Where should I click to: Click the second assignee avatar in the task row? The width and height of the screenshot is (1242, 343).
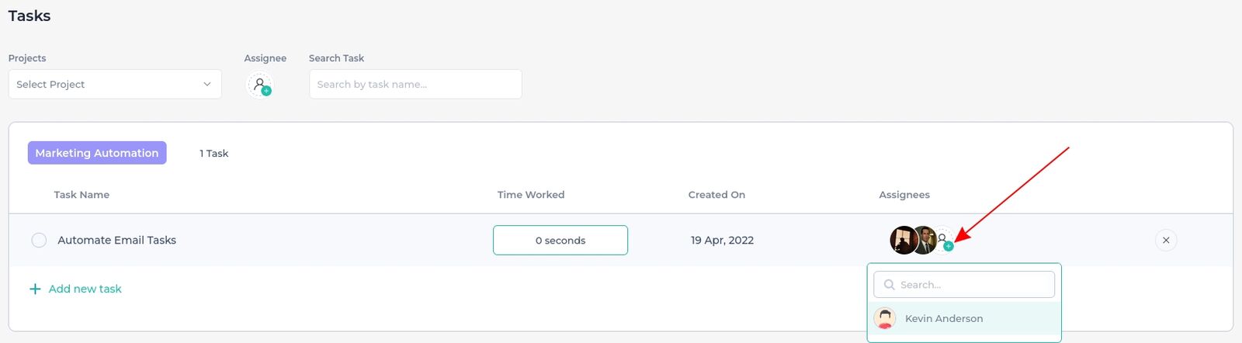click(x=924, y=241)
